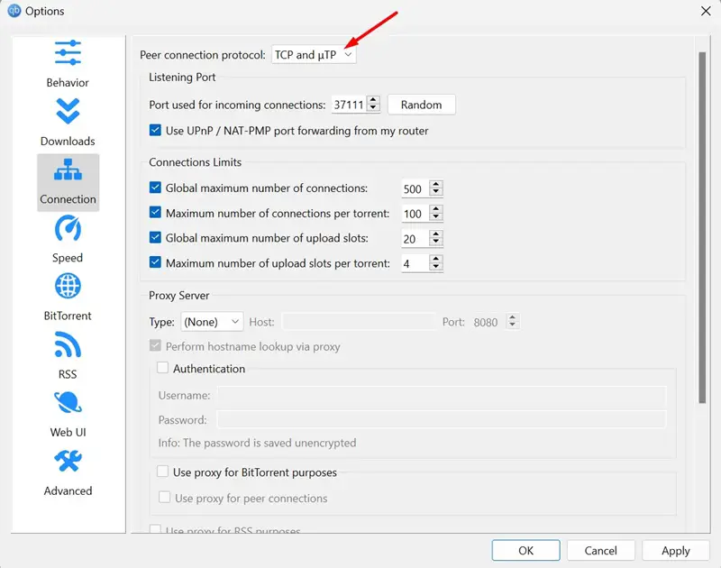Open the Behavior settings section
The width and height of the screenshot is (721, 568).
[68, 65]
